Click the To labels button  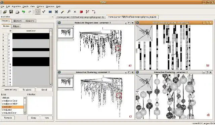tap(27, 90)
